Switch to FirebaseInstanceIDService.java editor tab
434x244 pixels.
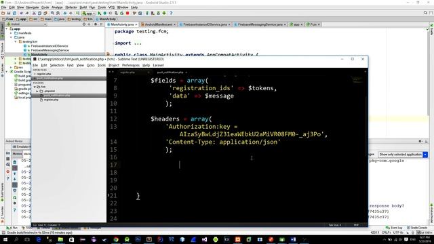pyautogui.click(x=205, y=24)
